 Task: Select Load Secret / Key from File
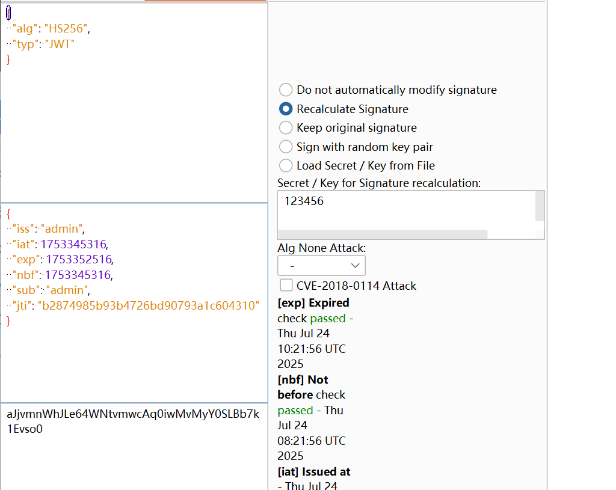click(286, 165)
